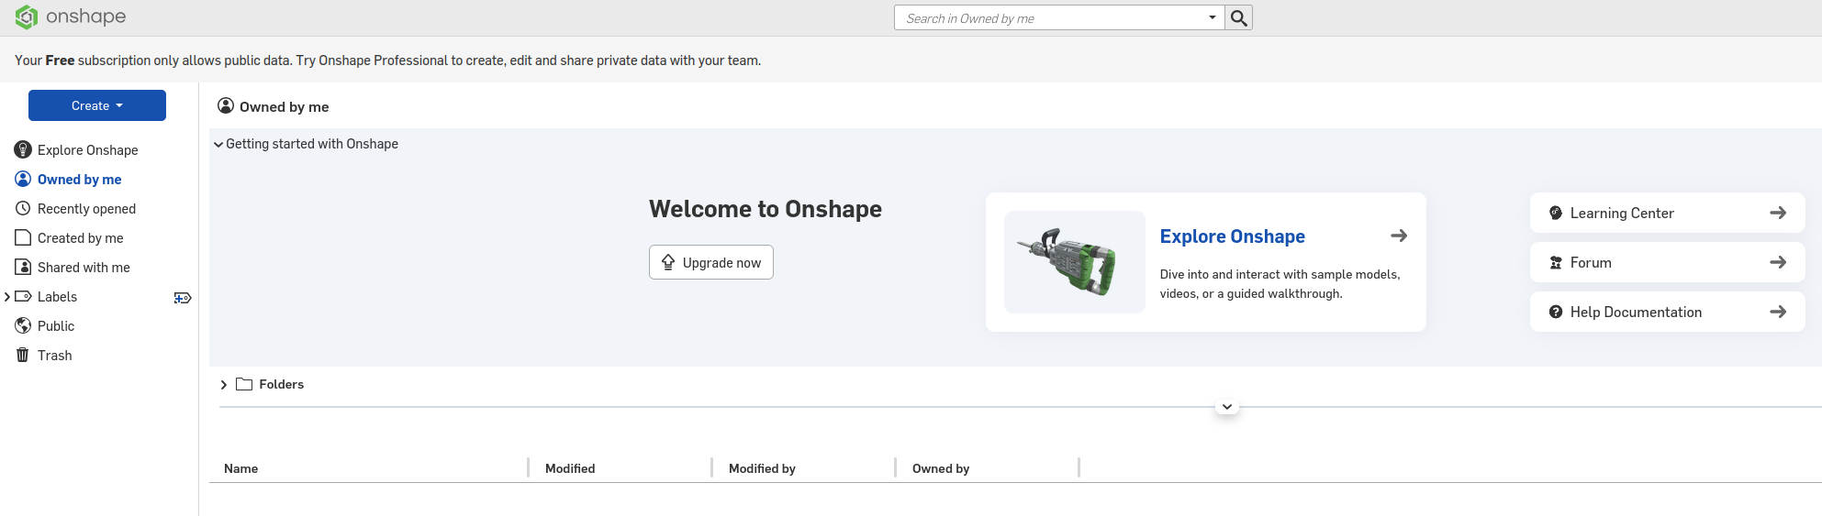This screenshot has height=516, width=1822.
Task: Click the Labels item in the sidebar
Action: coord(57,297)
